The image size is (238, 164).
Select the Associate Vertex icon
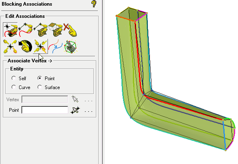(10, 30)
